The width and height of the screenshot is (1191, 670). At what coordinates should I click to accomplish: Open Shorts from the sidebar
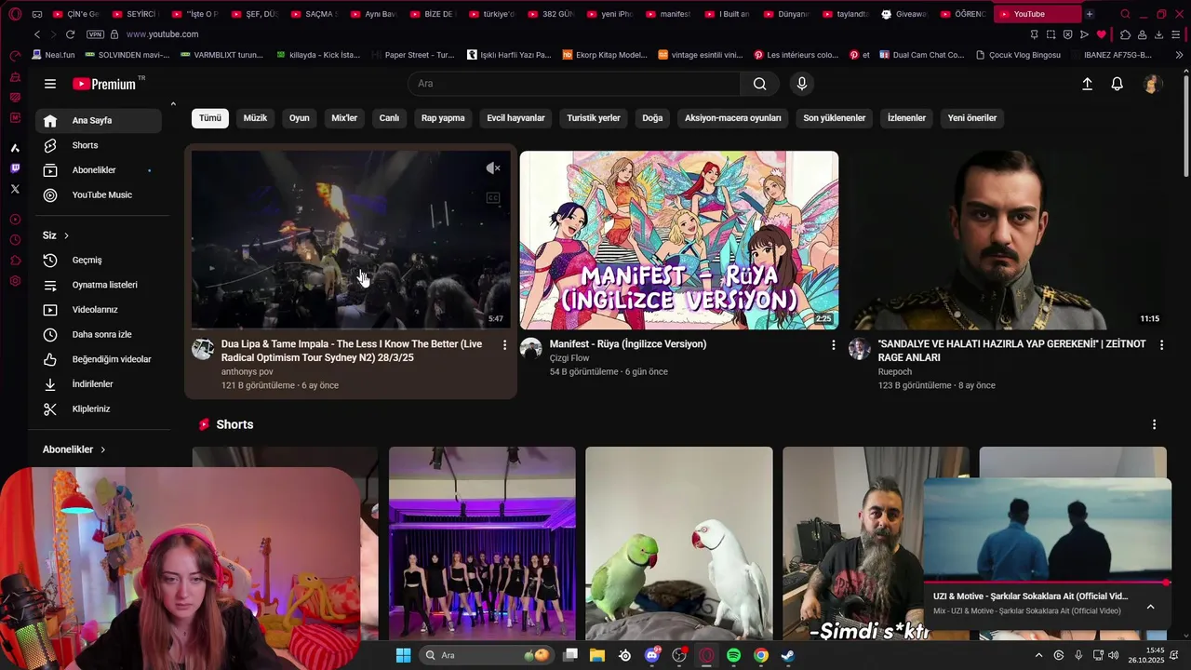click(99, 145)
